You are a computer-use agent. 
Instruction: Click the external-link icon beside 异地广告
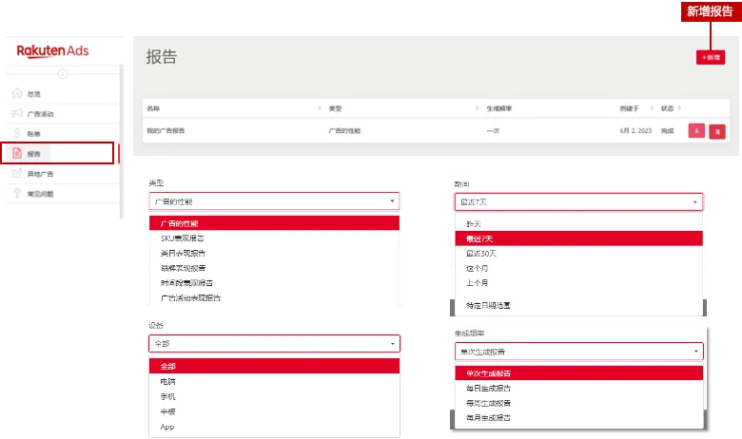coord(17,173)
